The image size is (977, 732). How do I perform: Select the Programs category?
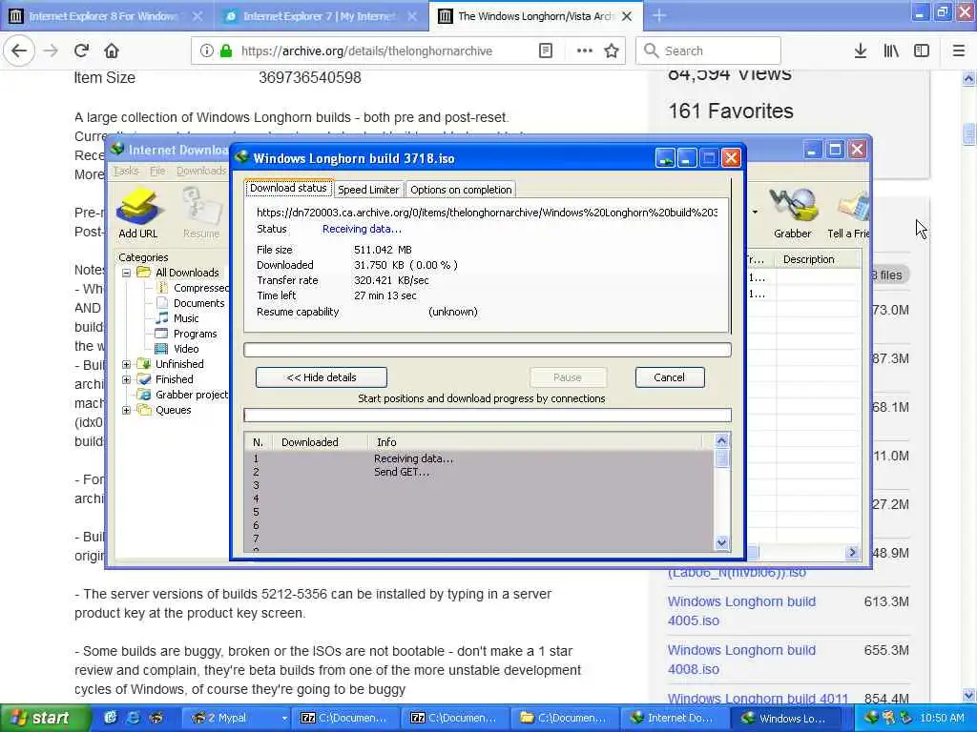187,334
